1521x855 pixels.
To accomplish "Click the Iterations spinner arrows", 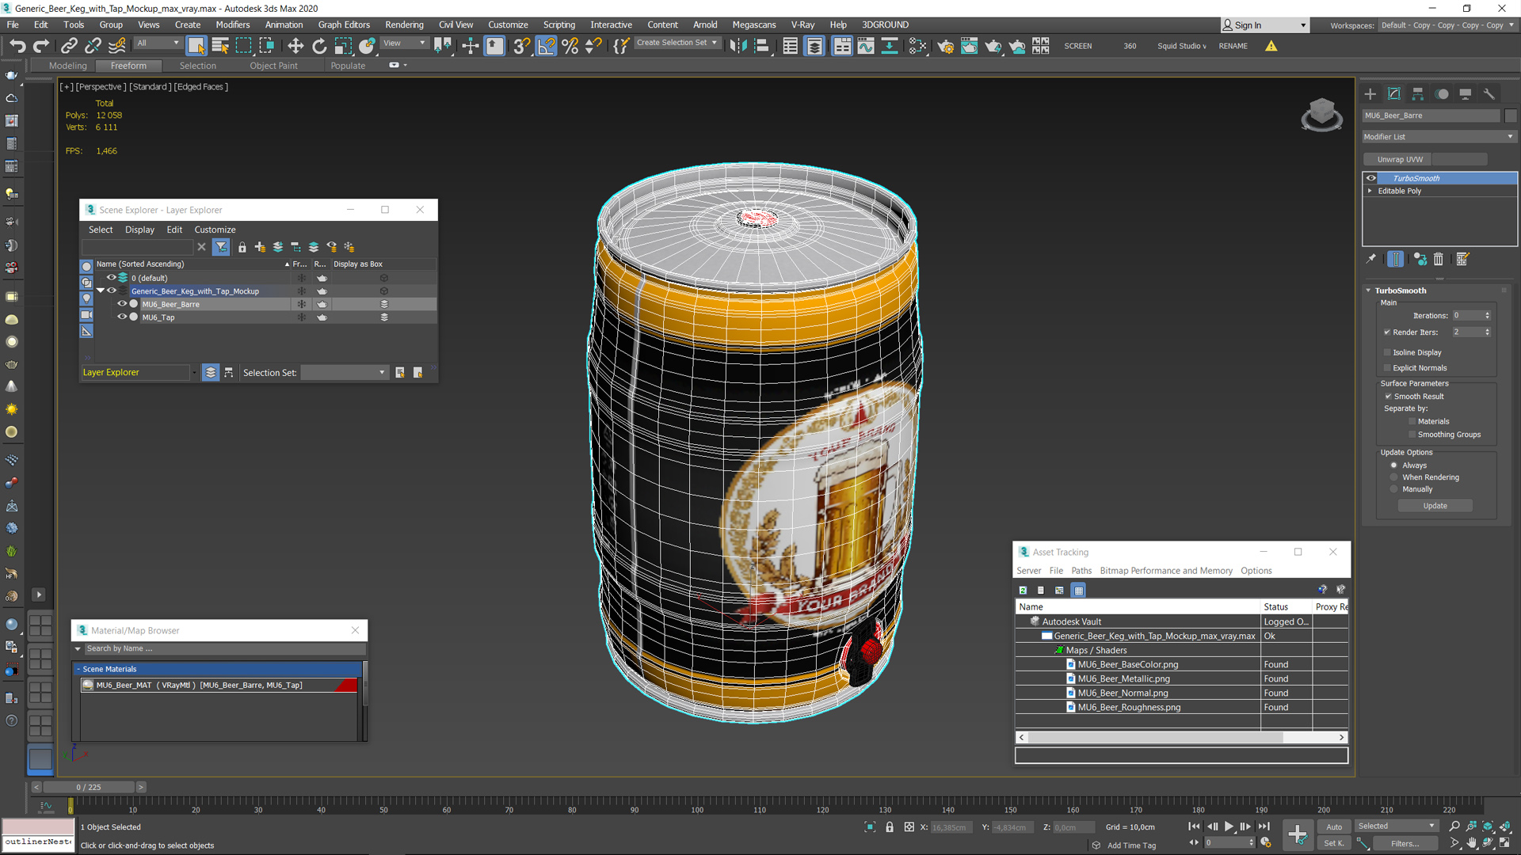I will pos(1487,315).
